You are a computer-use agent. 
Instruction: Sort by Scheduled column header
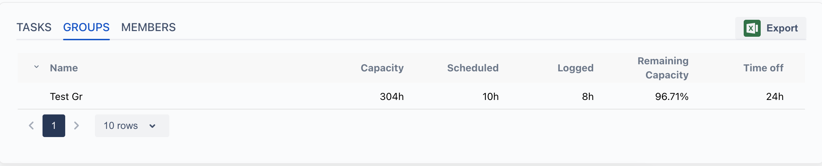pos(473,68)
